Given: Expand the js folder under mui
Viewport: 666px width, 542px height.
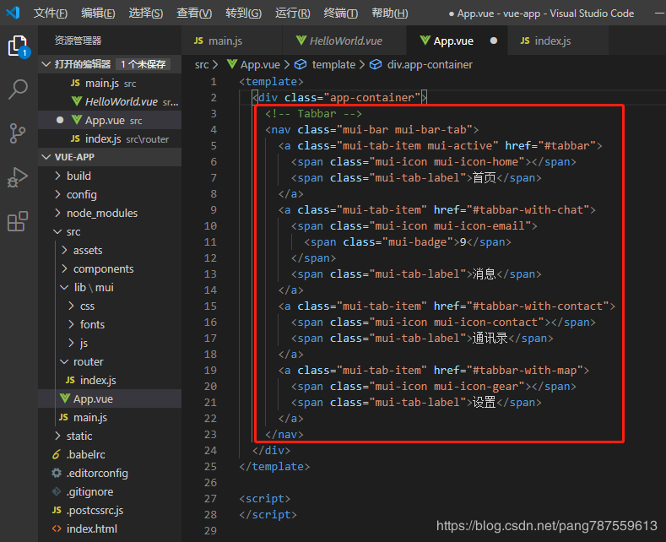Looking at the screenshot, I should click(x=72, y=344).
